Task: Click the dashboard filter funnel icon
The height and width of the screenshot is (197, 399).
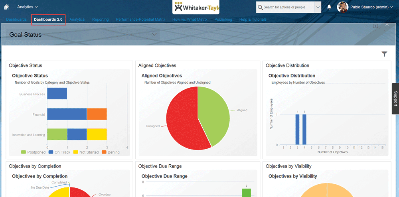Action: tap(384, 54)
